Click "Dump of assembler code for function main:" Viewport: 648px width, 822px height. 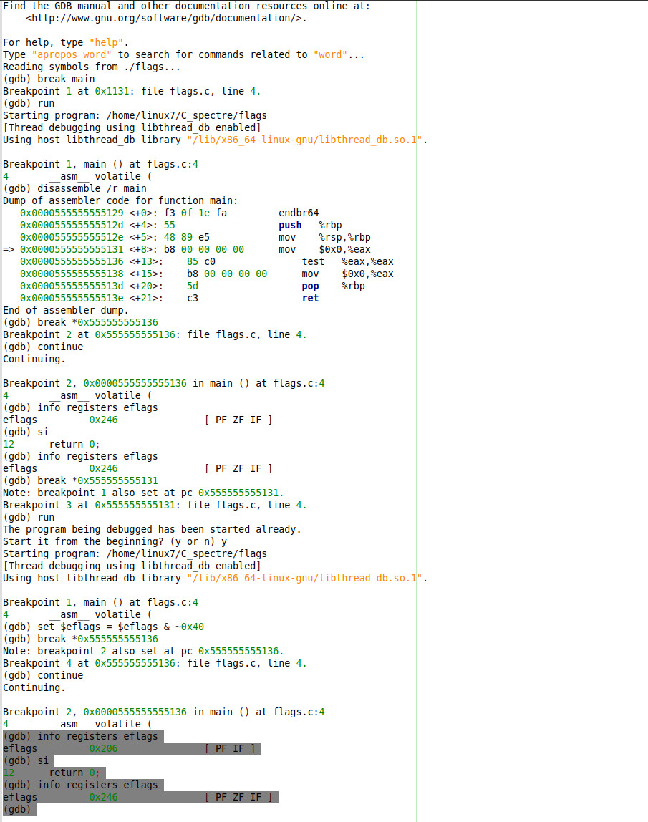point(120,200)
